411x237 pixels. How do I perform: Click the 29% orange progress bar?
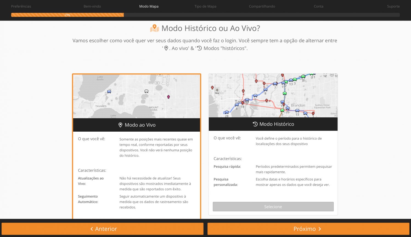click(67, 15)
